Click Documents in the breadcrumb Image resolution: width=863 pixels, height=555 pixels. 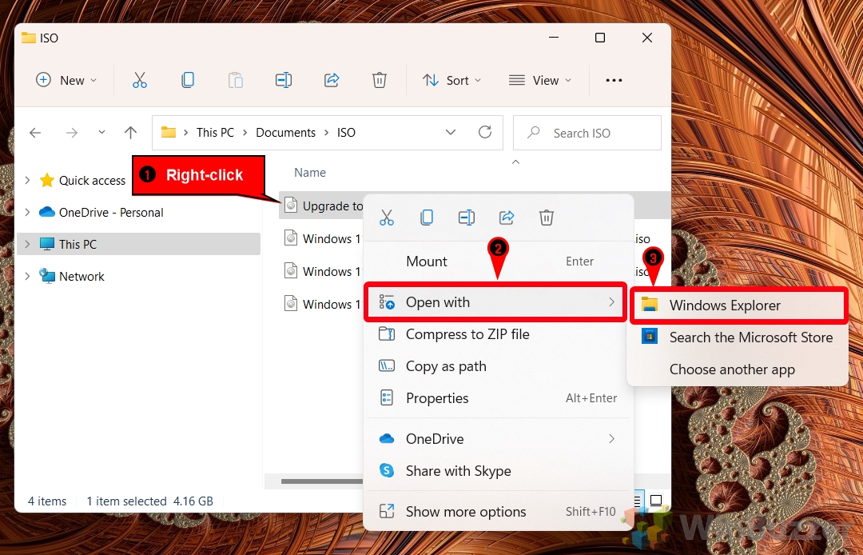(x=285, y=133)
